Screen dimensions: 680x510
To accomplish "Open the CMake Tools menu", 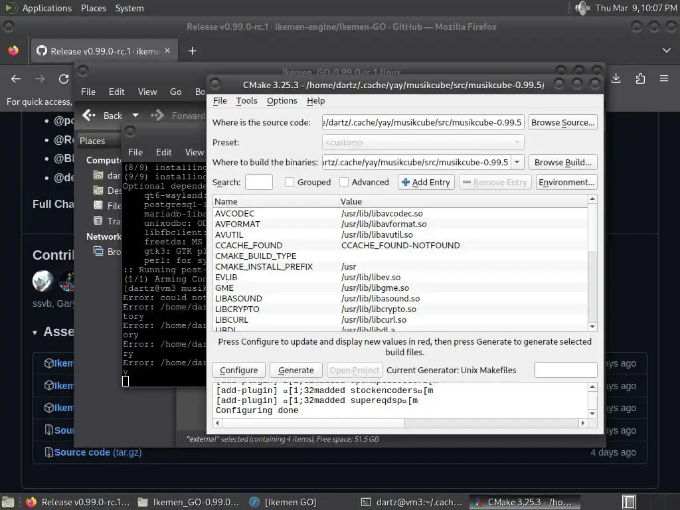I will click(247, 101).
